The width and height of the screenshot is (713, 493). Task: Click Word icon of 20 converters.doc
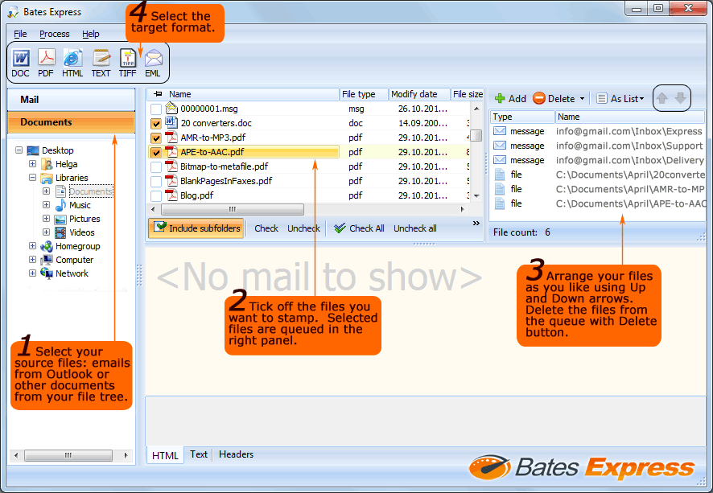click(x=171, y=123)
